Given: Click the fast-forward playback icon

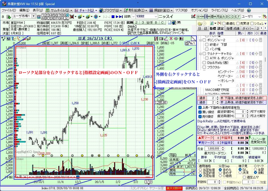Looking at the screenshot, I should (119, 17).
